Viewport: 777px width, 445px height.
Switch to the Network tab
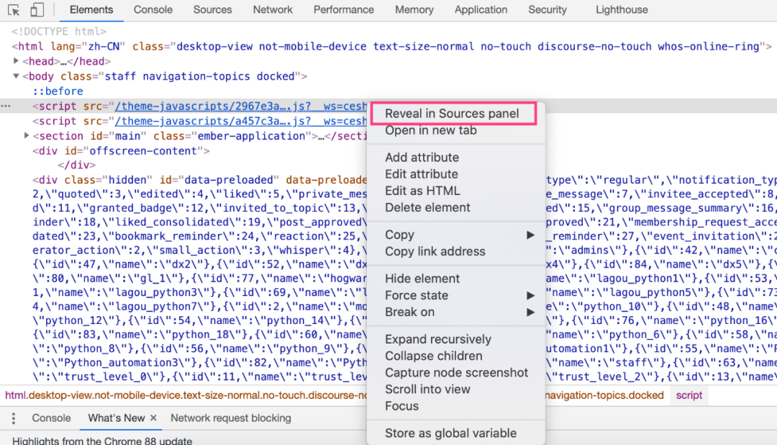273,10
